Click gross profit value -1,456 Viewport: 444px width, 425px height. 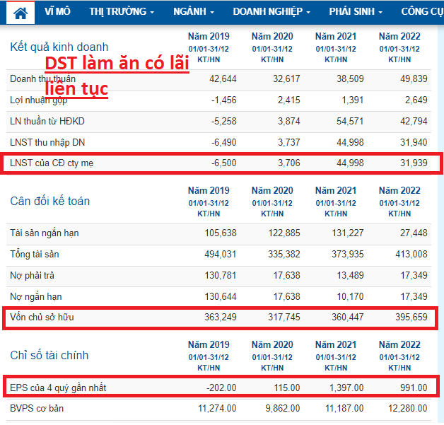[223, 100]
